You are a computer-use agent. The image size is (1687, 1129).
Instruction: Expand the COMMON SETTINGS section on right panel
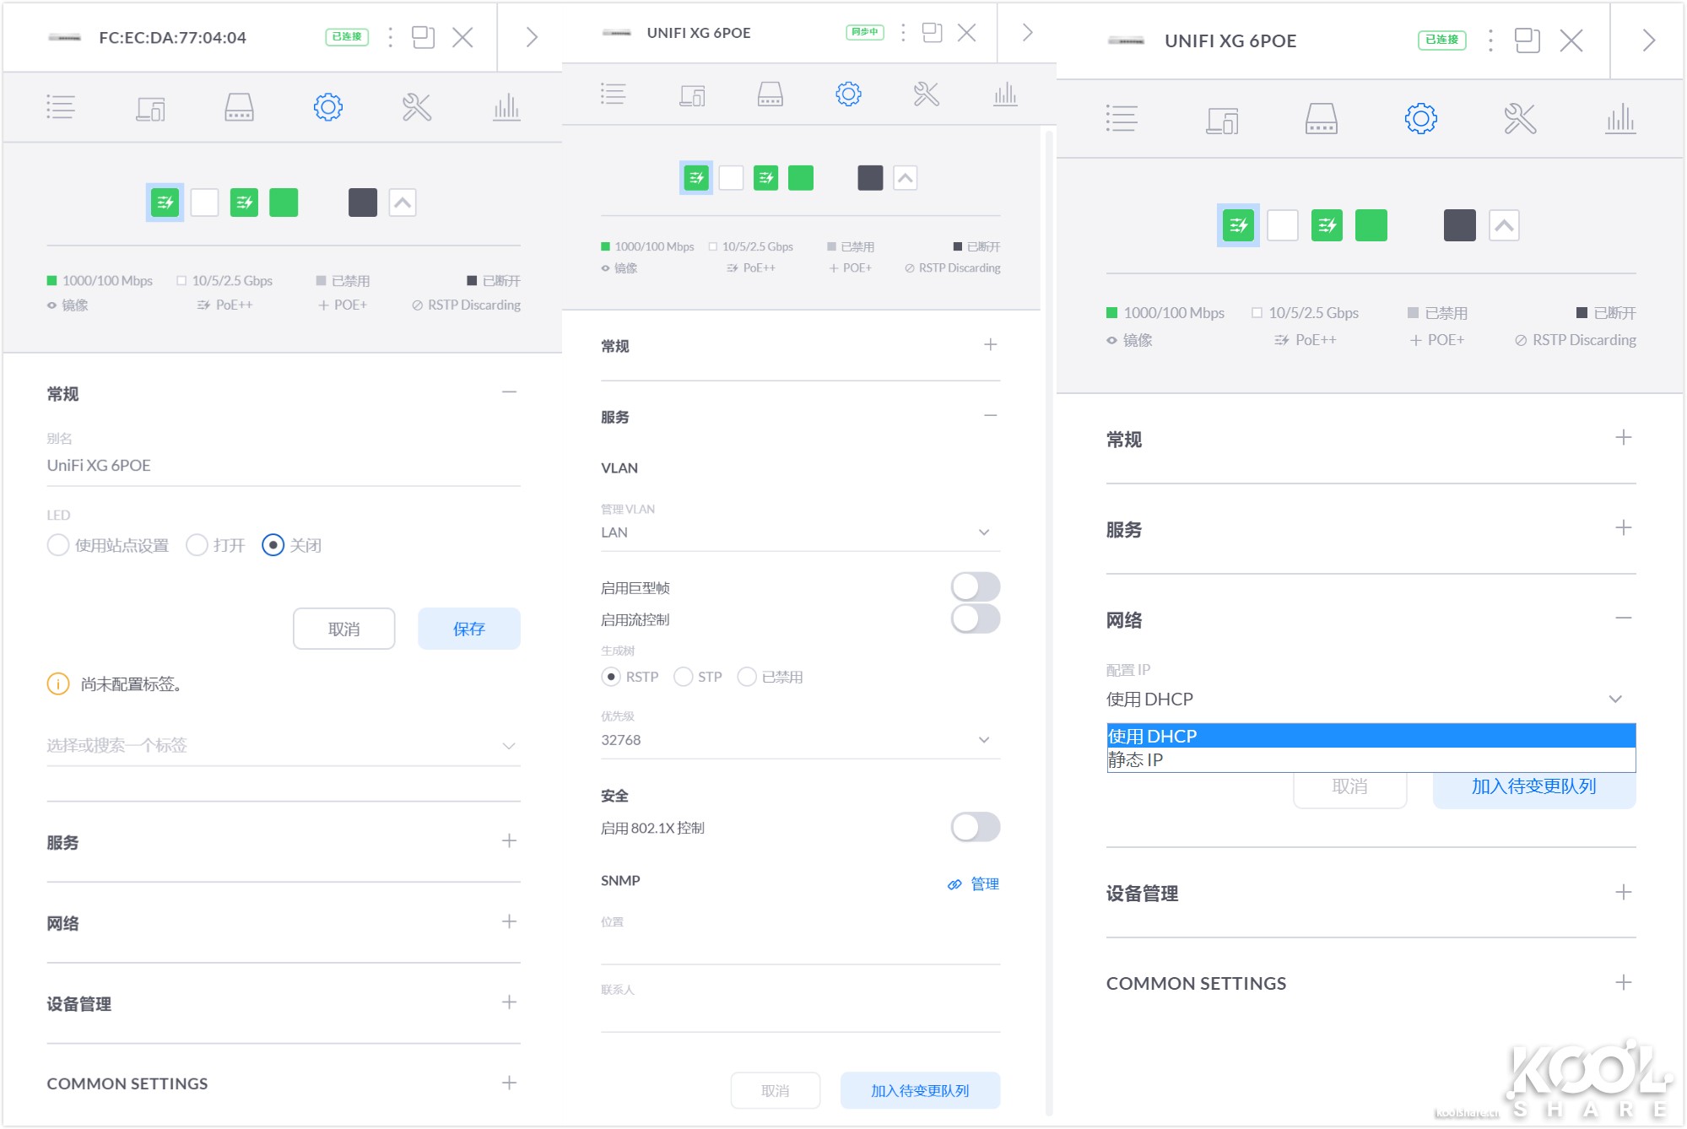(1621, 982)
